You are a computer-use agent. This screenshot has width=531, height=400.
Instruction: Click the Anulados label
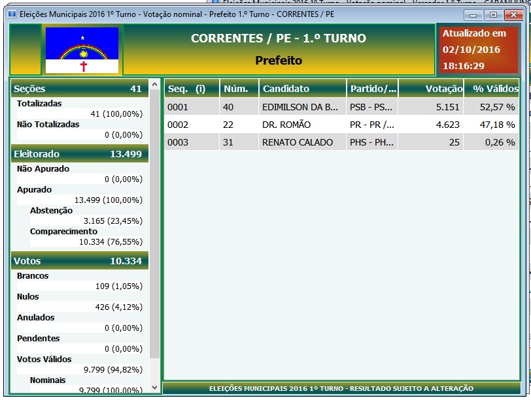pyautogui.click(x=35, y=318)
